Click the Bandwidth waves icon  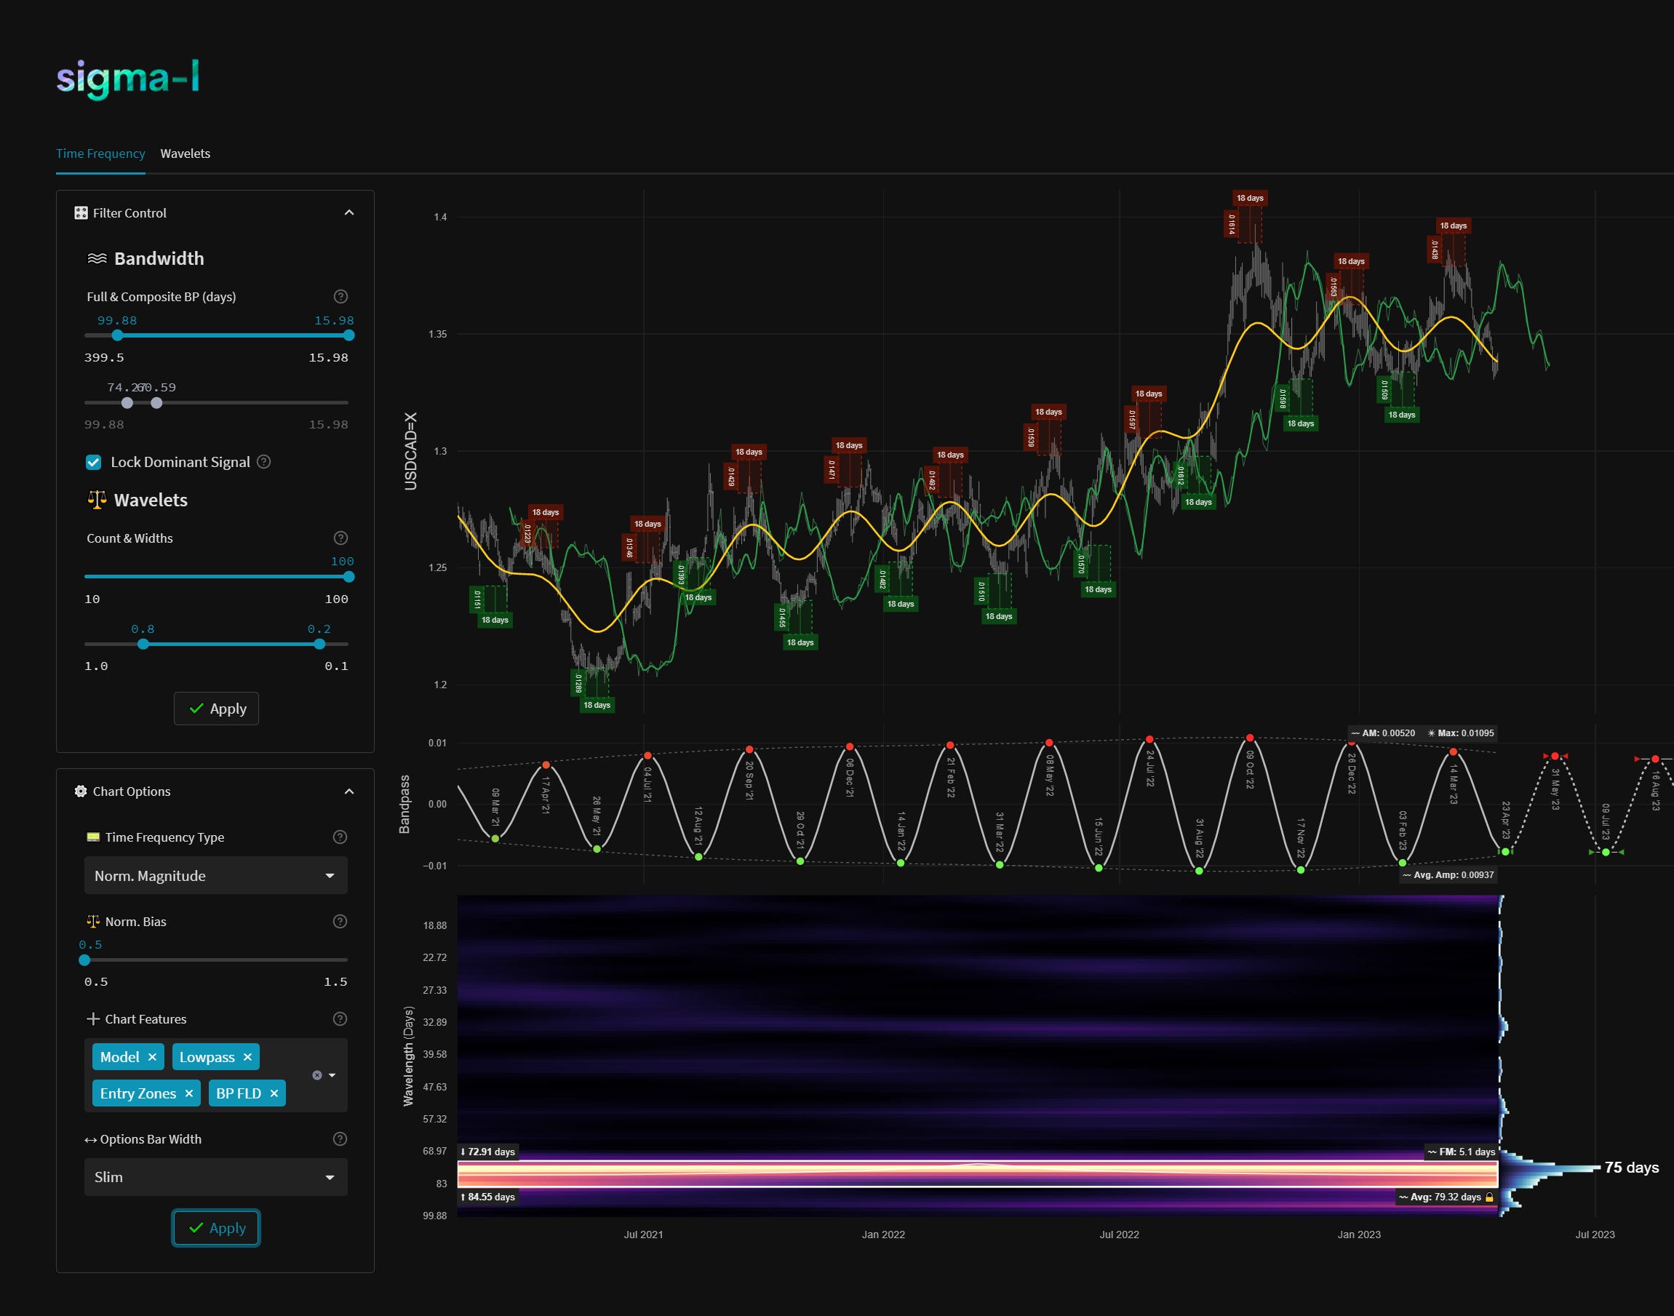(97, 258)
